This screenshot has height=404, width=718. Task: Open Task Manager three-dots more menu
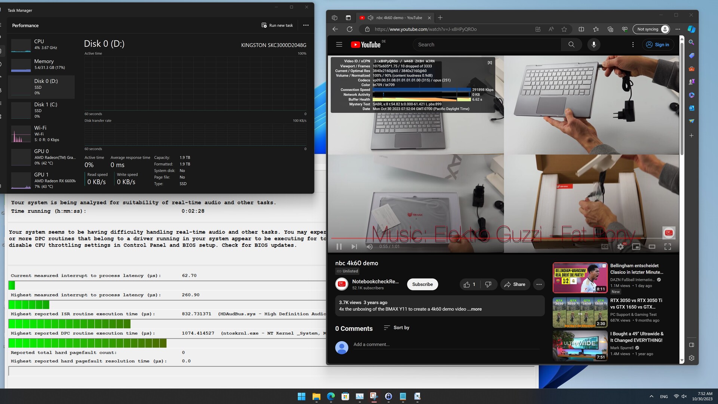(306, 25)
